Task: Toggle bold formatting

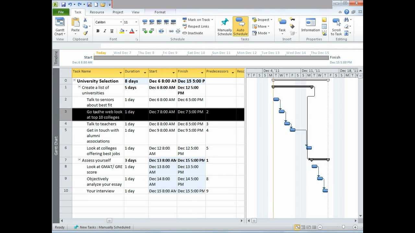Action: click(x=98, y=31)
